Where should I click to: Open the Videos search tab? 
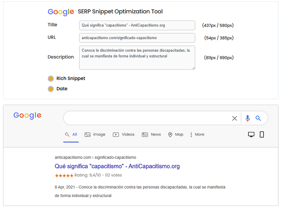point(124,134)
